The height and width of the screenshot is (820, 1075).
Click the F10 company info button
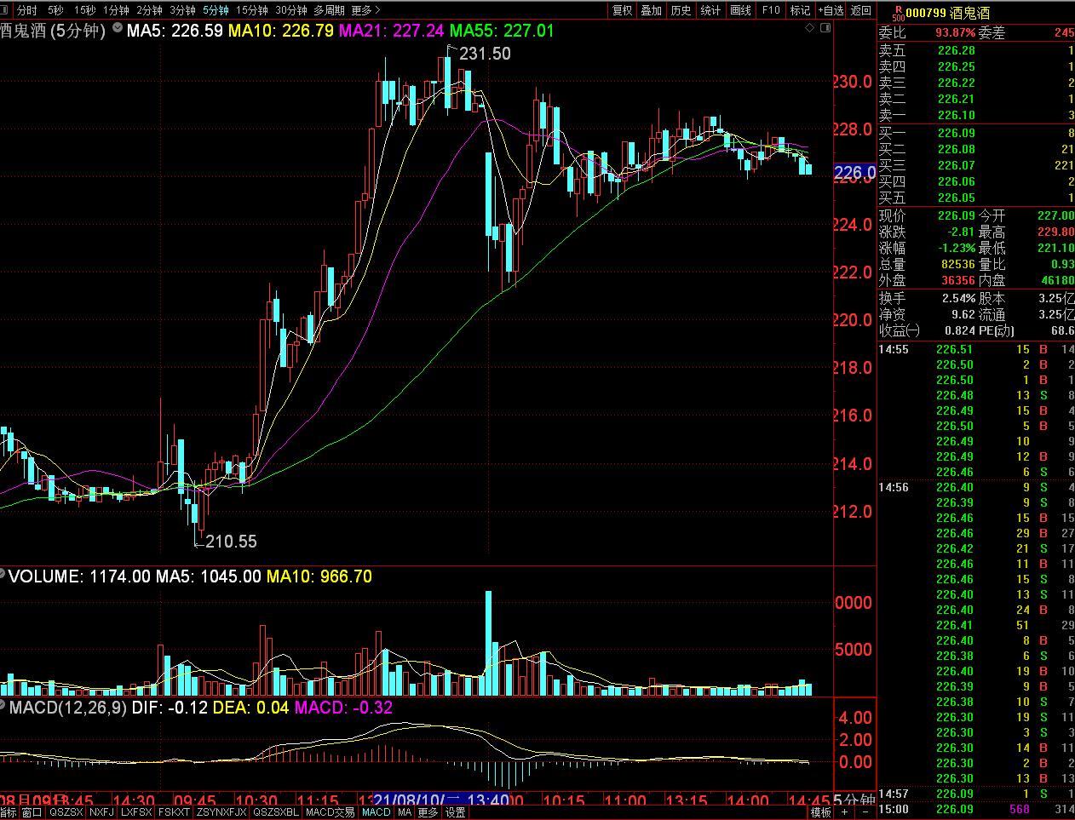point(771,10)
